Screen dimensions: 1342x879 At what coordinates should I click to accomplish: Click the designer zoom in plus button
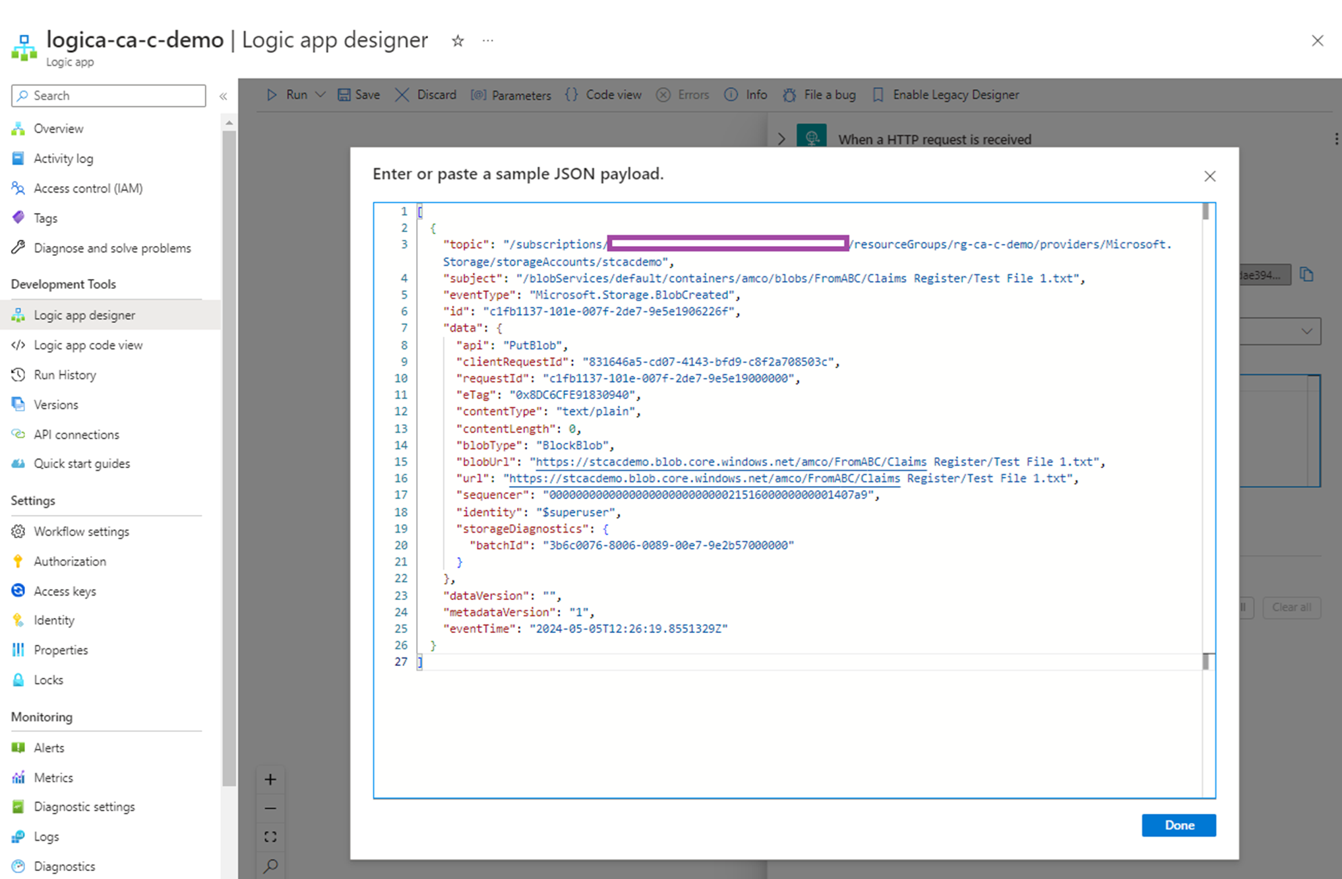coord(270,779)
